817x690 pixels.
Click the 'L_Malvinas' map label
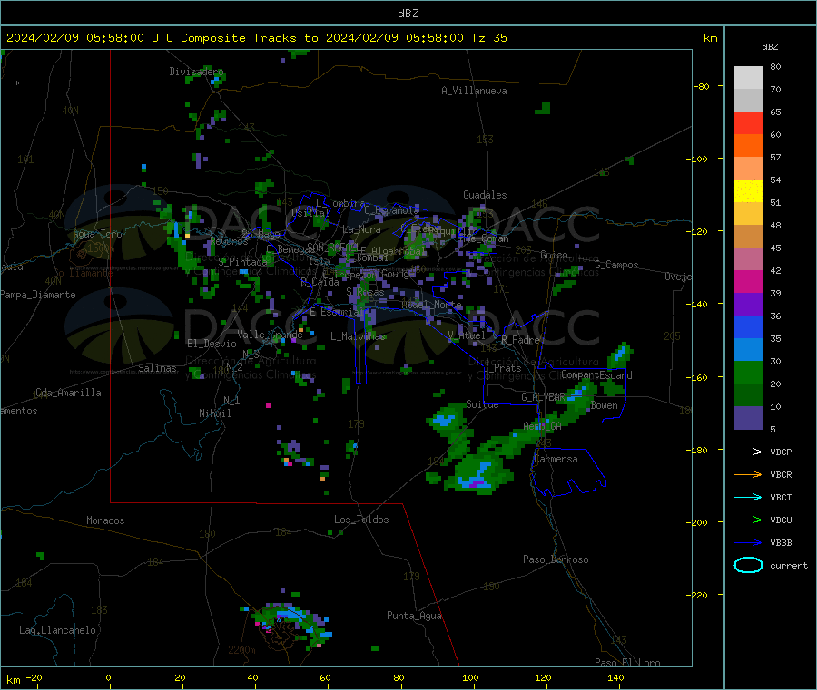[358, 336]
